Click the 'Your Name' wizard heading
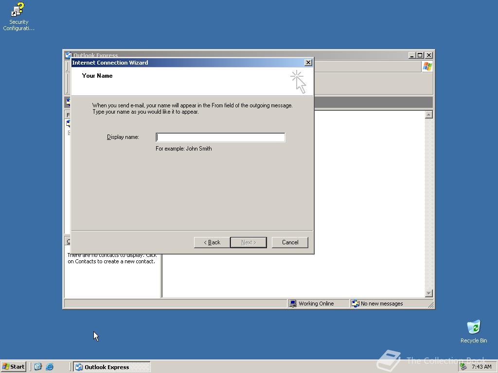 point(97,75)
